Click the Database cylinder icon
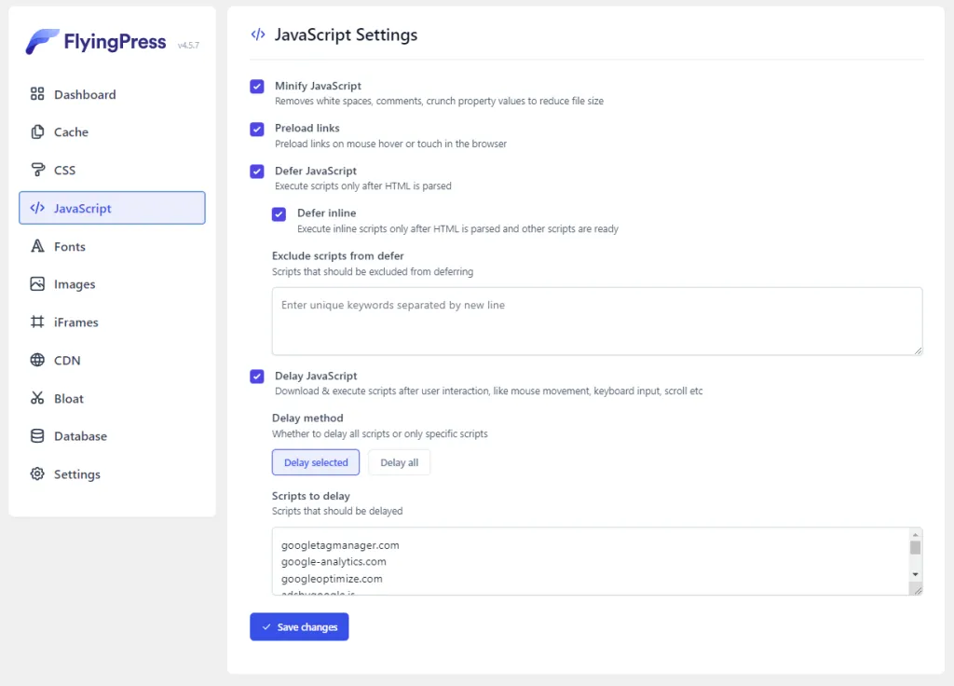The width and height of the screenshot is (954, 686). 37,436
